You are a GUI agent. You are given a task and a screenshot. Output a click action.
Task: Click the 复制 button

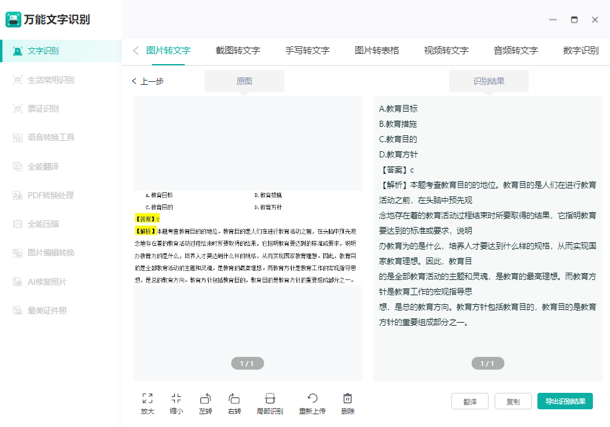click(x=513, y=401)
